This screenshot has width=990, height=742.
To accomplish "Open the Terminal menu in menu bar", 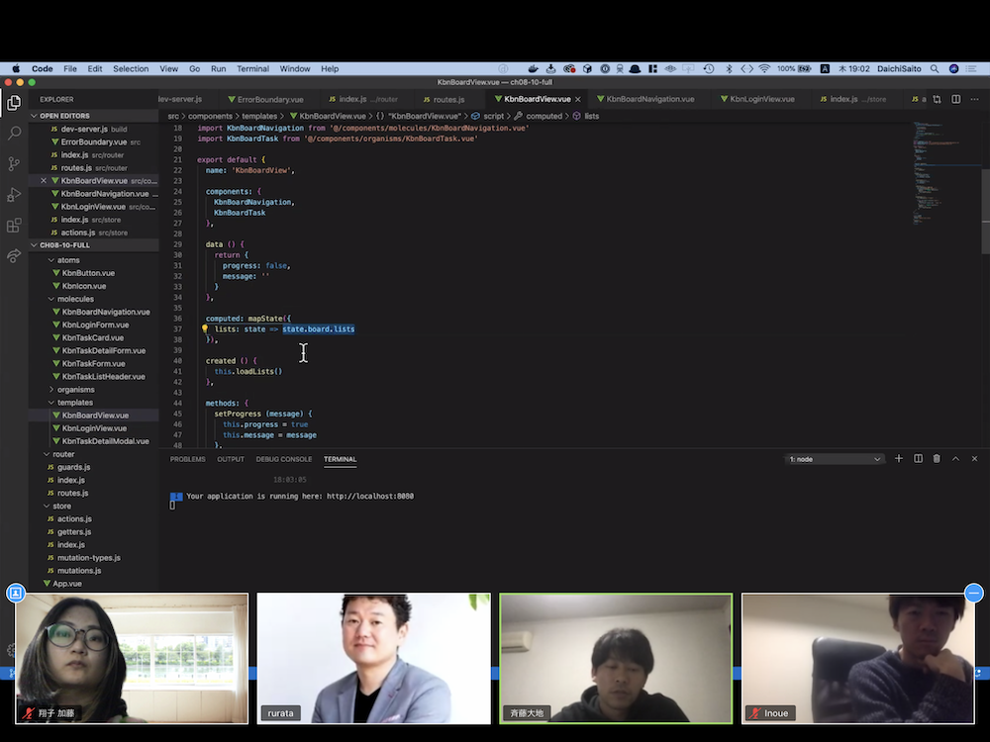I will [x=252, y=69].
